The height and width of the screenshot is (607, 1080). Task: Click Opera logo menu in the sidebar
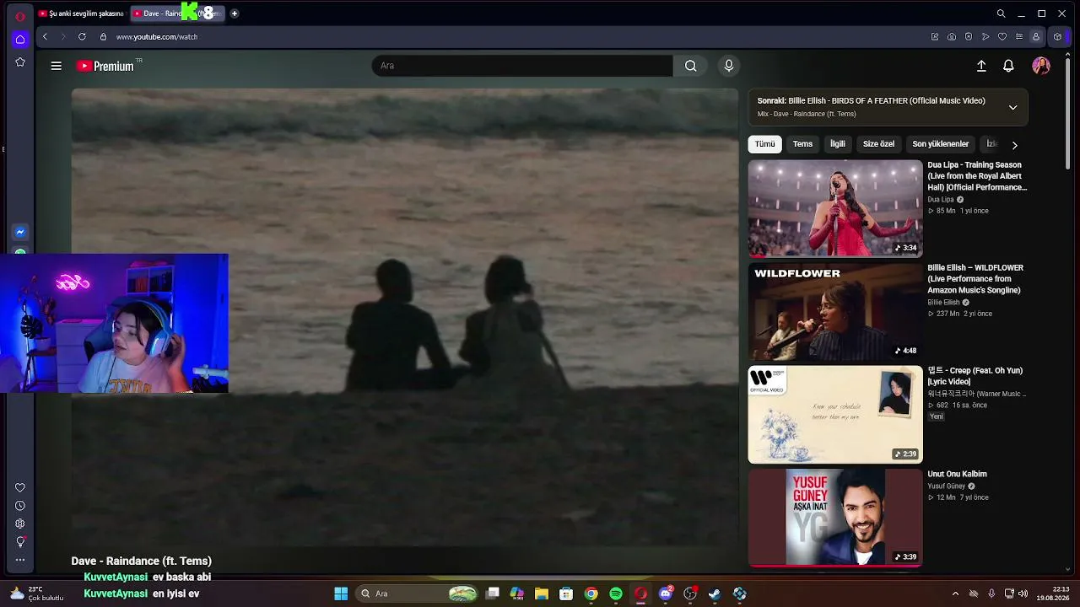[x=20, y=15]
